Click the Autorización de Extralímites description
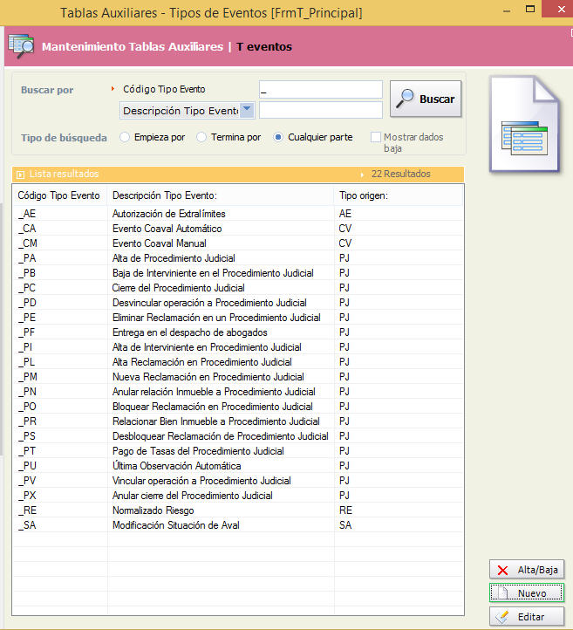Viewport: 573px width, 630px height. pyautogui.click(x=168, y=214)
